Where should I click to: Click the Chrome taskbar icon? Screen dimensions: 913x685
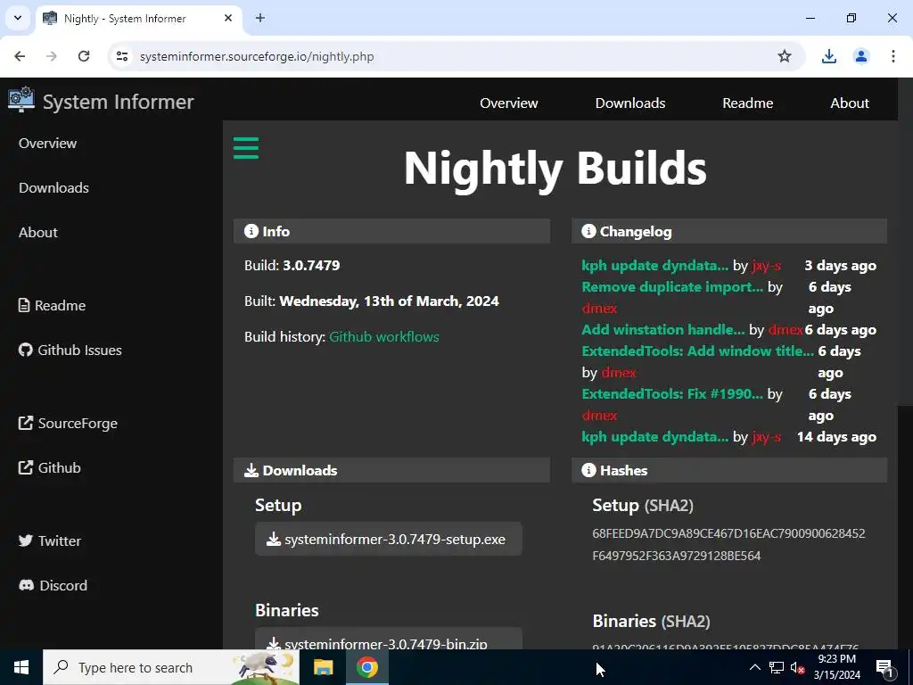[x=366, y=667]
